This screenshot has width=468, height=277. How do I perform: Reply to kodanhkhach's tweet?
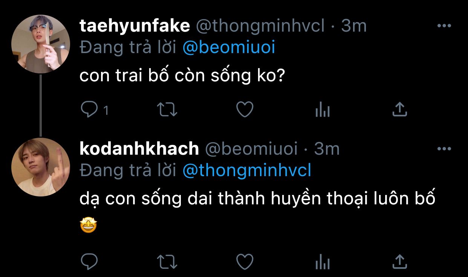pos(89,261)
